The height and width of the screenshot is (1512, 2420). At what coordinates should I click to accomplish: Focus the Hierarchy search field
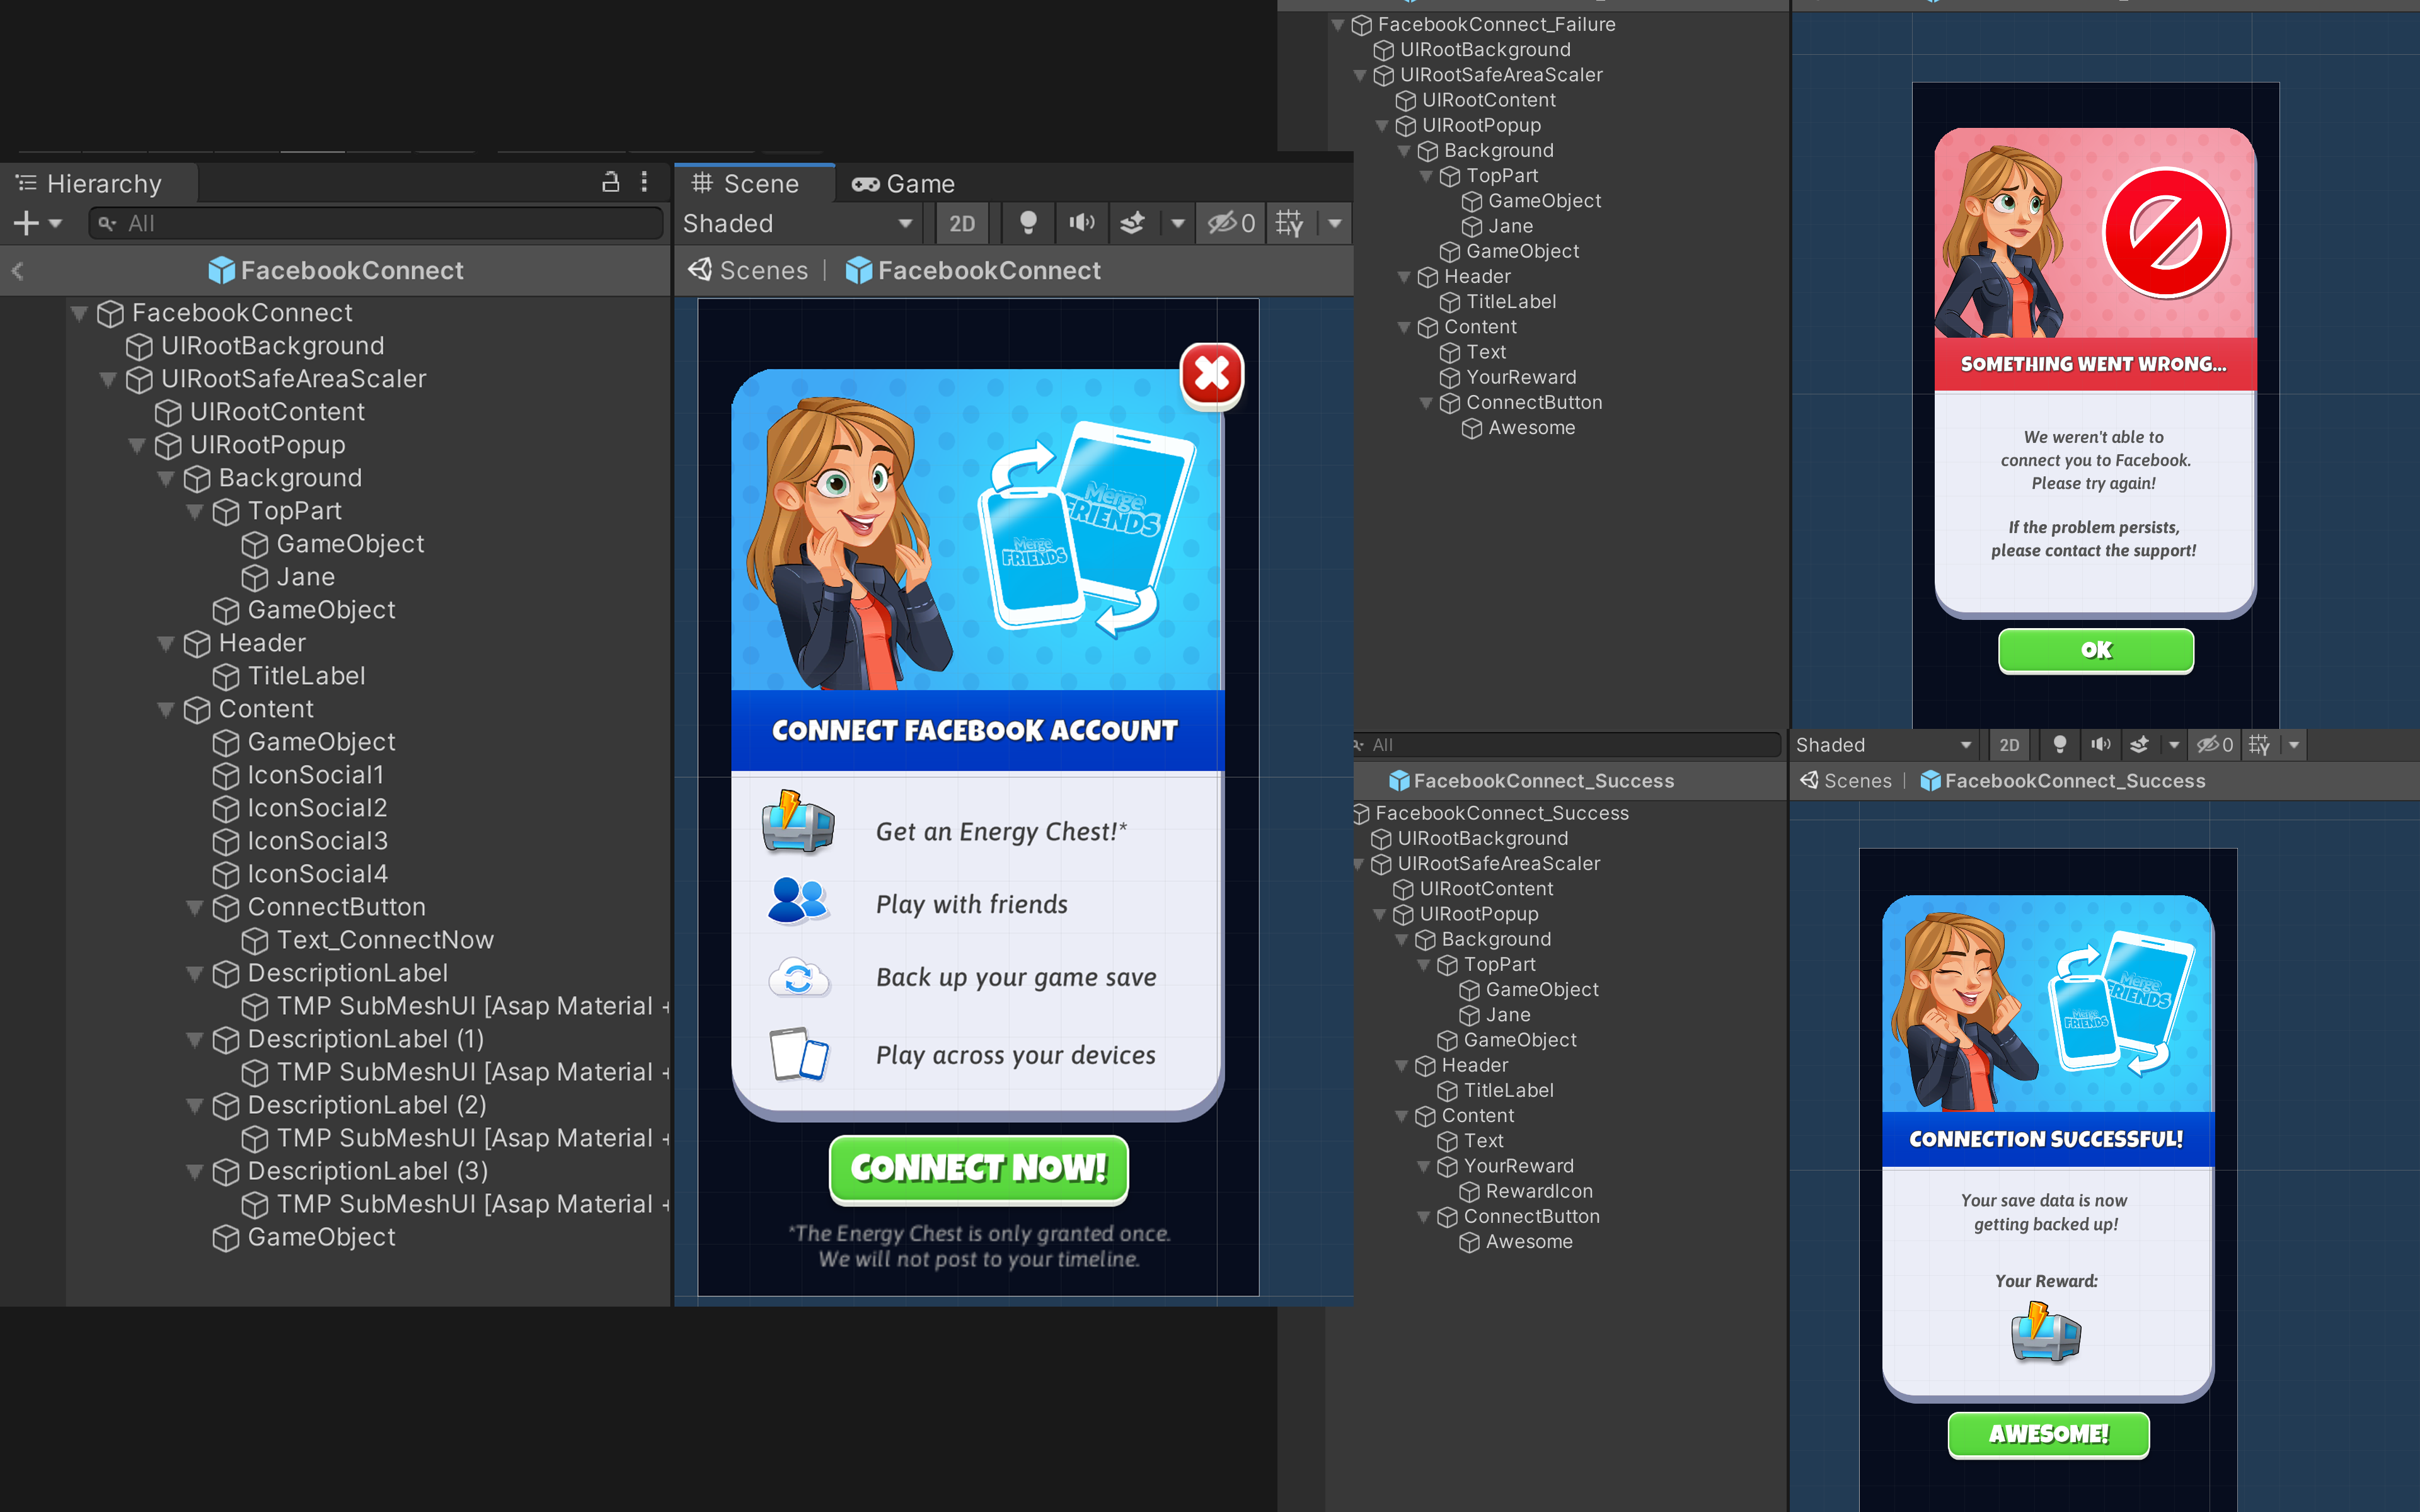coord(376,223)
